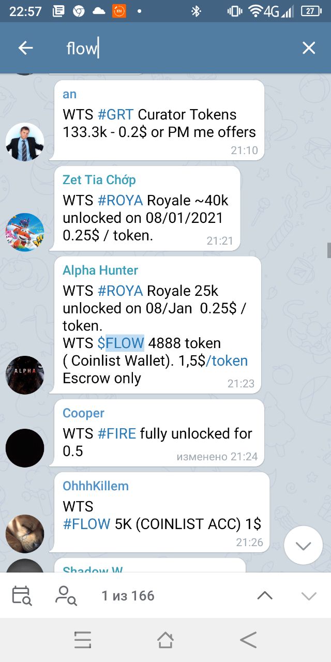Go to next search result arrow
This screenshot has height=662, width=331.
309,595
